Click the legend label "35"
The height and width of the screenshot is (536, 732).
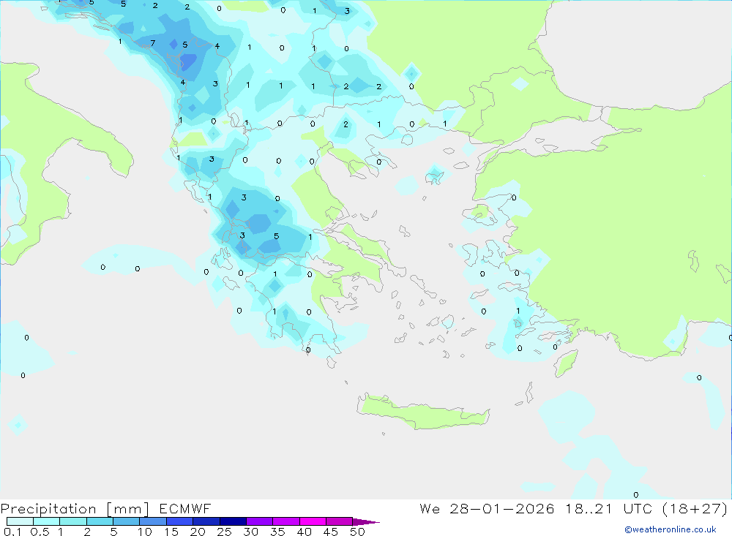coord(277,532)
